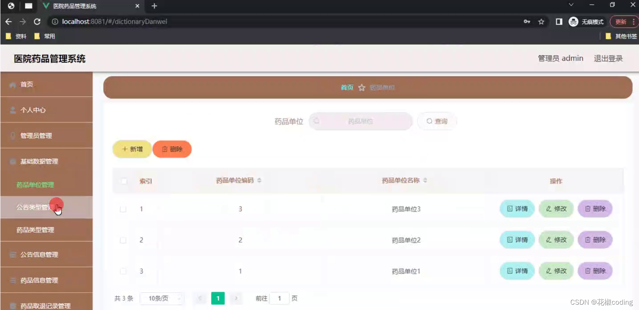
Task: Check the checkbox for row 药品单位3
Action: point(123,209)
